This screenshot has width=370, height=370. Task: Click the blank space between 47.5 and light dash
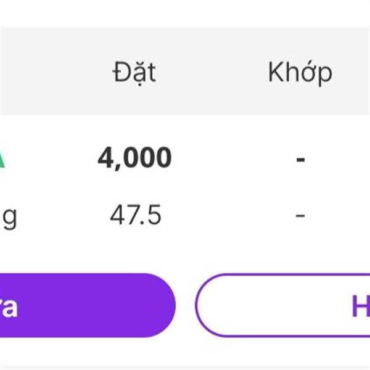point(228,216)
